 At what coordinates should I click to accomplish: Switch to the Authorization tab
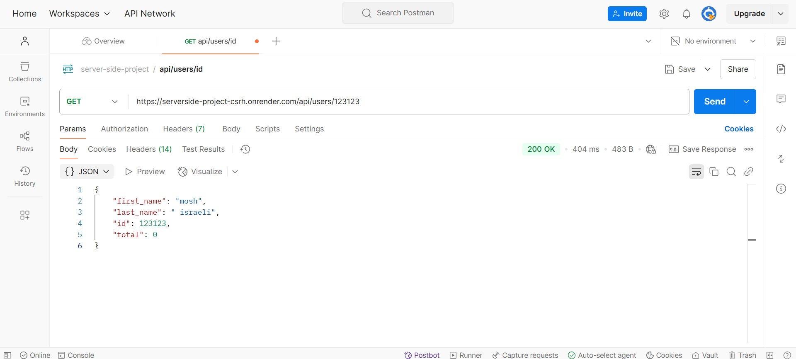click(124, 129)
